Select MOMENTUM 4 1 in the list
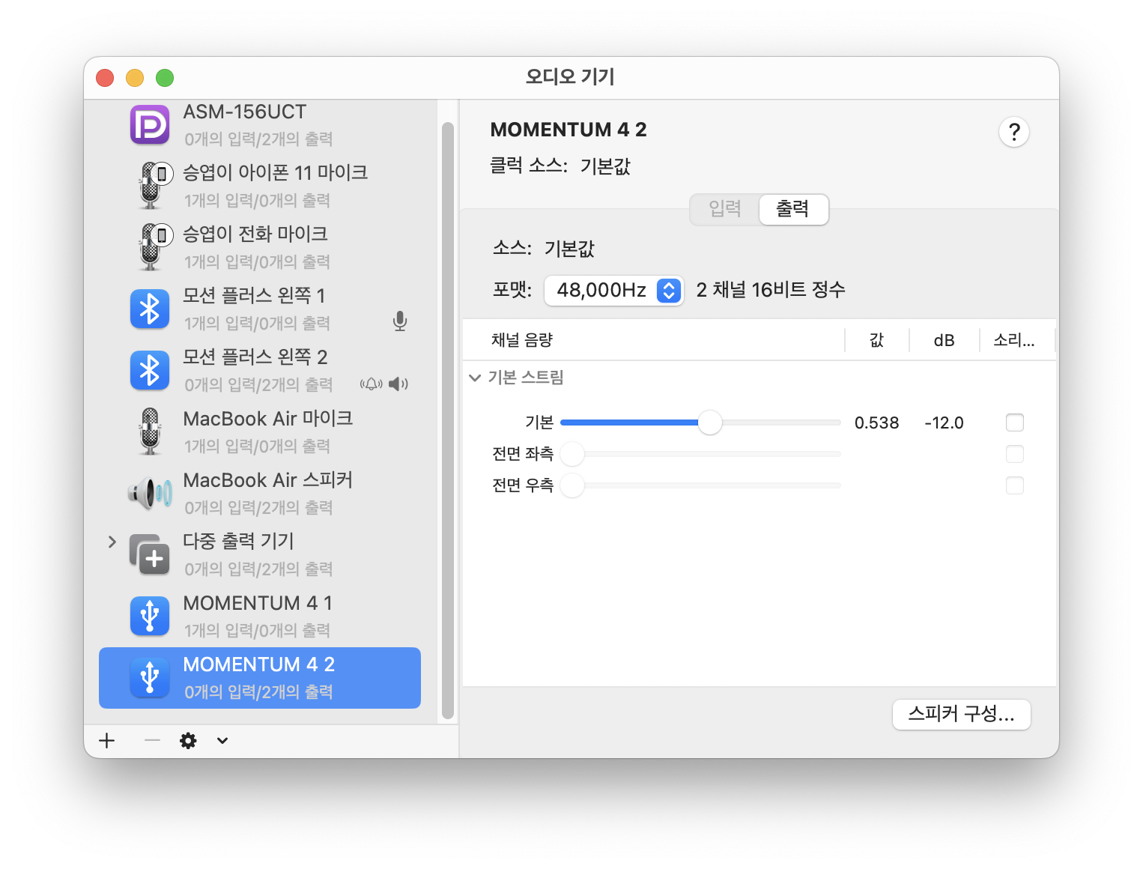1143x869 pixels. 260,616
